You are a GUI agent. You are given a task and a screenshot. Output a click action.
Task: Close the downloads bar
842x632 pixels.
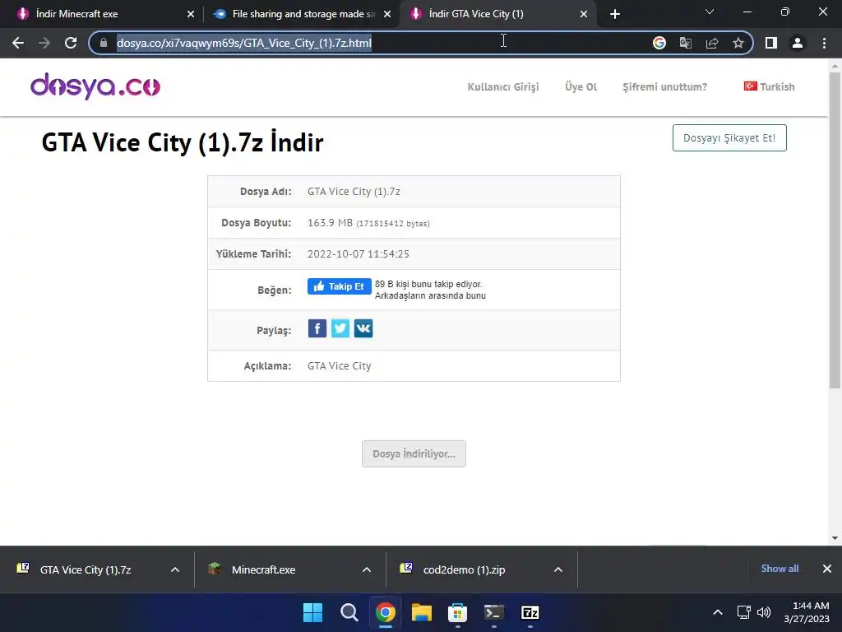(827, 569)
